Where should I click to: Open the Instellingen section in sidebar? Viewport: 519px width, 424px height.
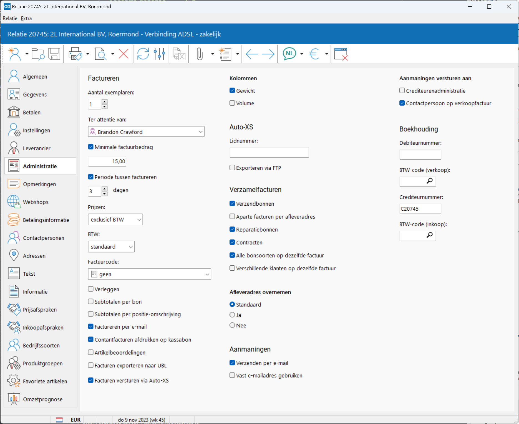coord(41,130)
